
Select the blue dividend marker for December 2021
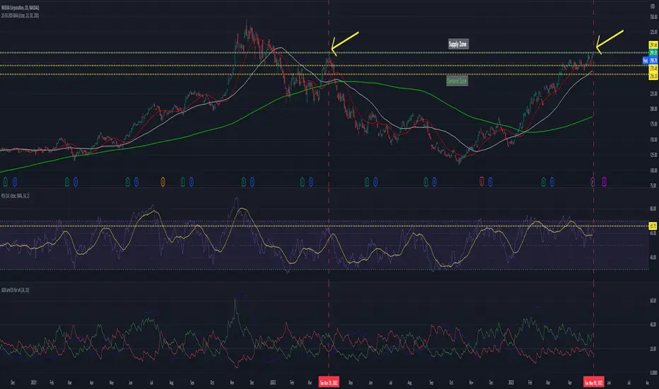pos(252,182)
